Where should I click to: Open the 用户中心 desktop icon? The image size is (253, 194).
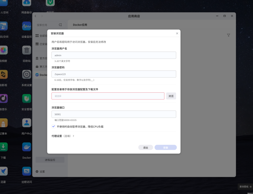pyautogui.click(x=27, y=123)
